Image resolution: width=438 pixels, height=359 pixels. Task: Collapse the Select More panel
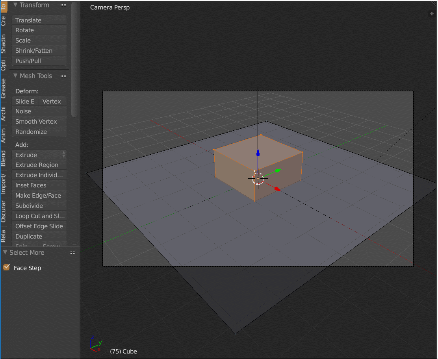coord(5,252)
